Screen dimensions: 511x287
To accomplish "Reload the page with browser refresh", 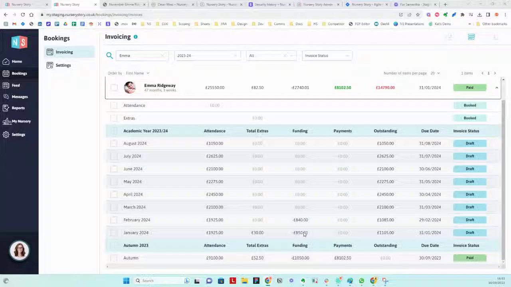I will pyautogui.click(x=23, y=15).
